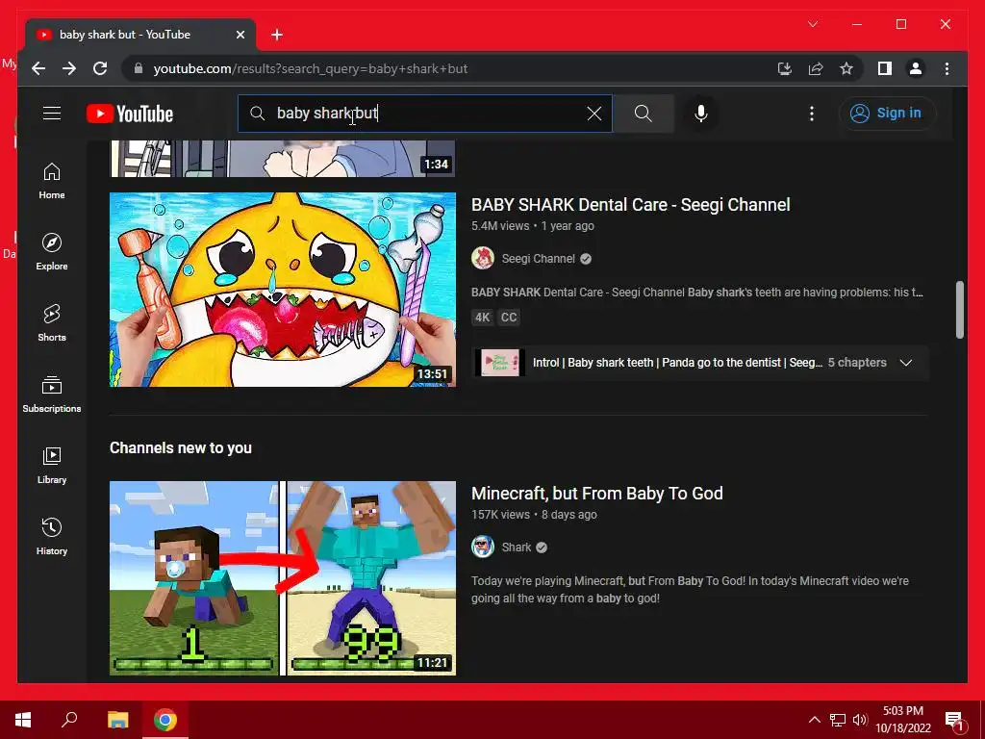Open the partially visible 1:34 video thumbnail

click(283, 159)
